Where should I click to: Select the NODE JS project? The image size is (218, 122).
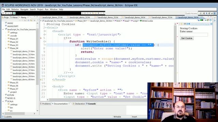point(11,98)
